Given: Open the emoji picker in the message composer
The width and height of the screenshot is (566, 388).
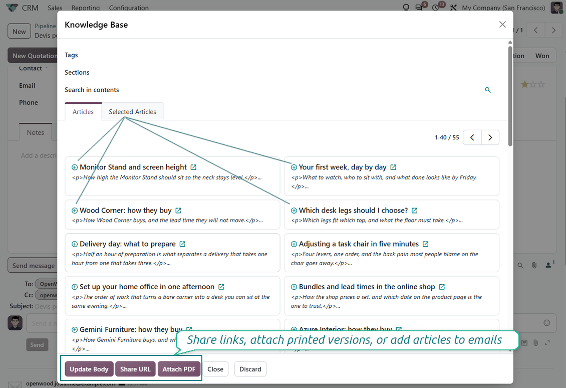Looking at the screenshot, I should click(x=547, y=323).
